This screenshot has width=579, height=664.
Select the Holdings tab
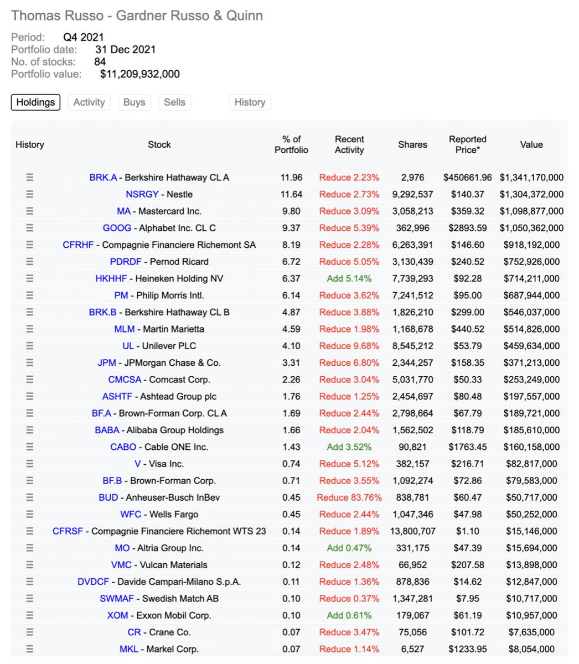[x=35, y=102]
